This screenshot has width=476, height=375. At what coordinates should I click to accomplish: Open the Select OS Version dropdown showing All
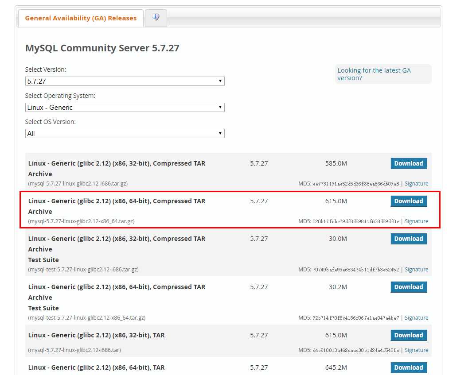pyautogui.click(x=125, y=133)
